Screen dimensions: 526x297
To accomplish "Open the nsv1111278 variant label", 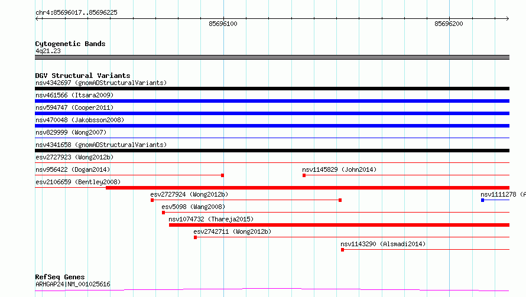I will point(503,194).
